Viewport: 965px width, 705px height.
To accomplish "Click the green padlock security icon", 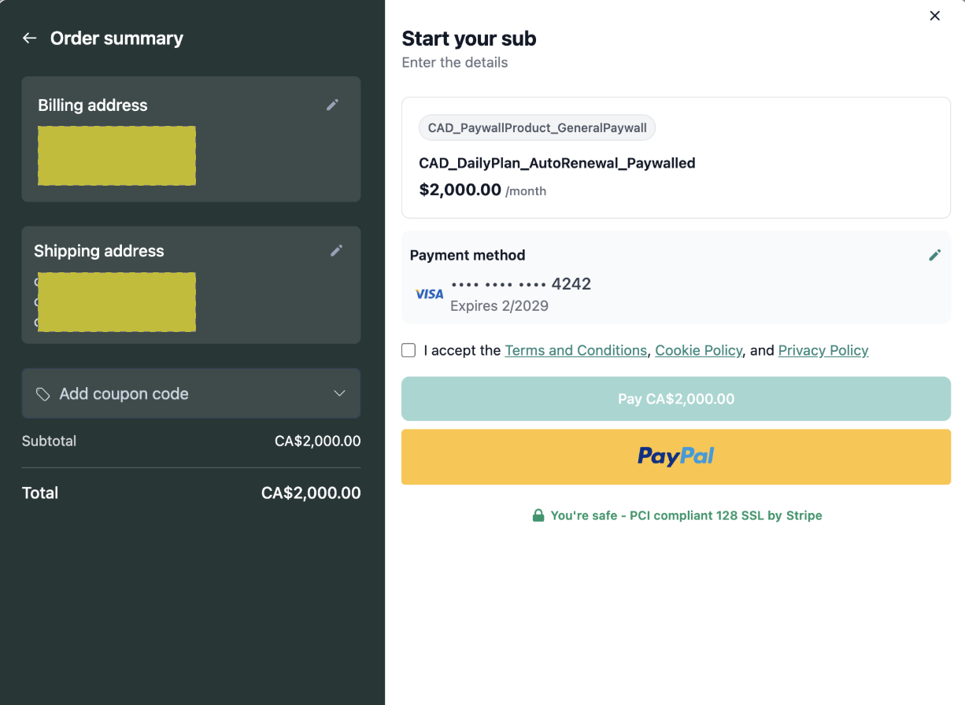I will 538,515.
